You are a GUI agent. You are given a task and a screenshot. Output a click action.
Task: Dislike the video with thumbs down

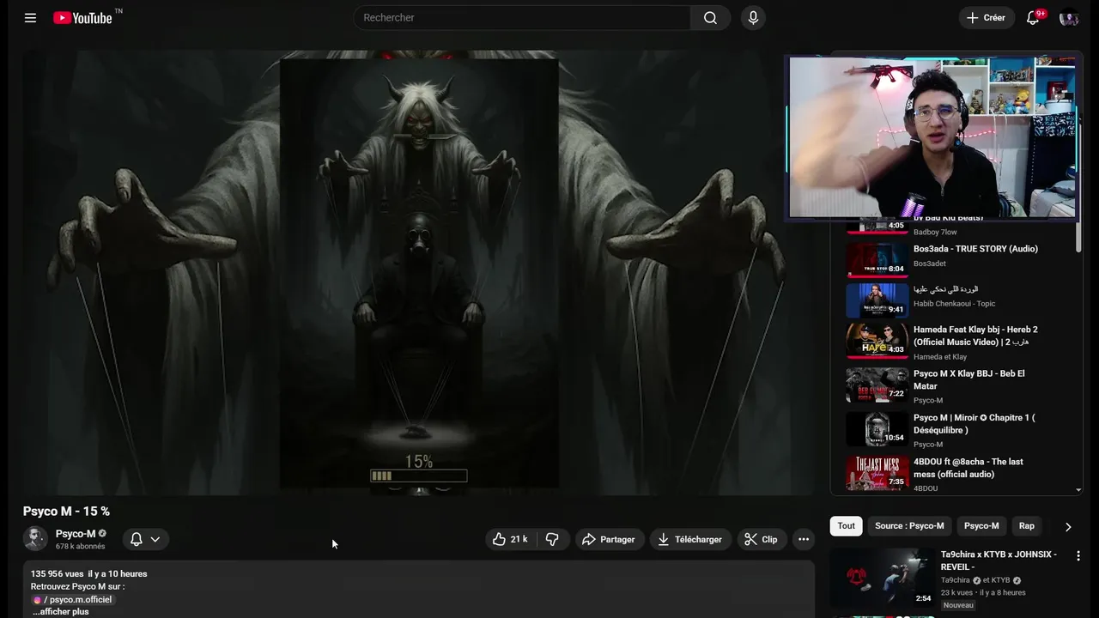[x=553, y=539]
